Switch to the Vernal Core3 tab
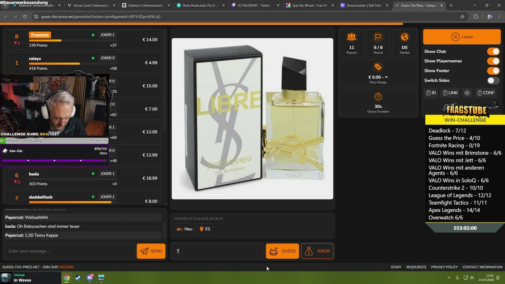Viewport: 505px width, 284px height. (x=91, y=6)
